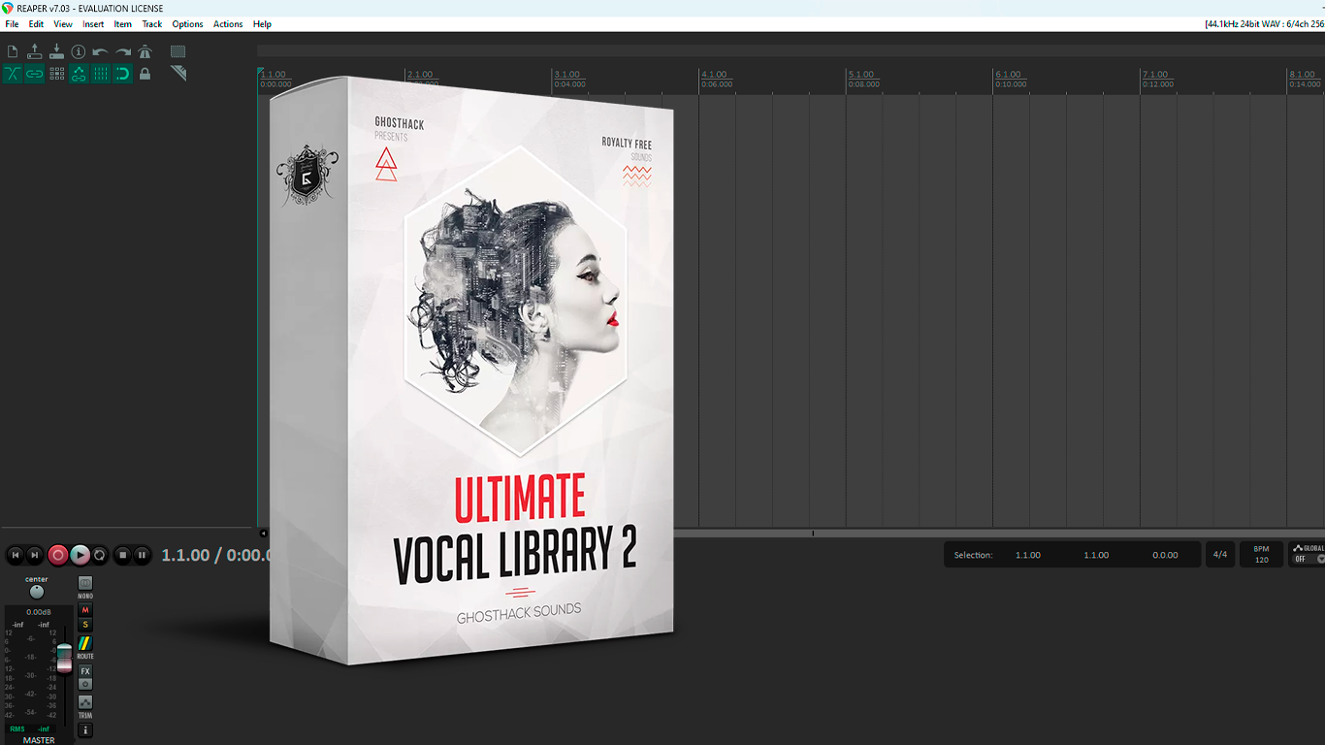Click the audio format status in title bar
1325x745 pixels.
pyautogui.click(x=1264, y=24)
